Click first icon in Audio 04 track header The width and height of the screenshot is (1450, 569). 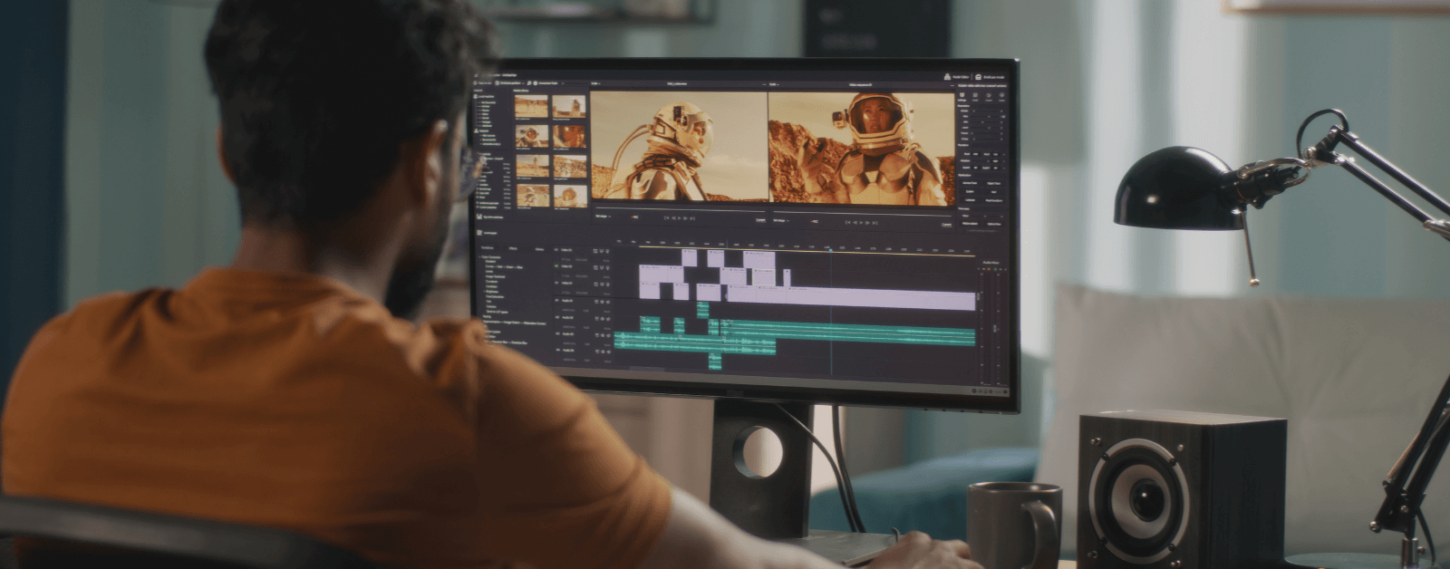pos(597,352)
